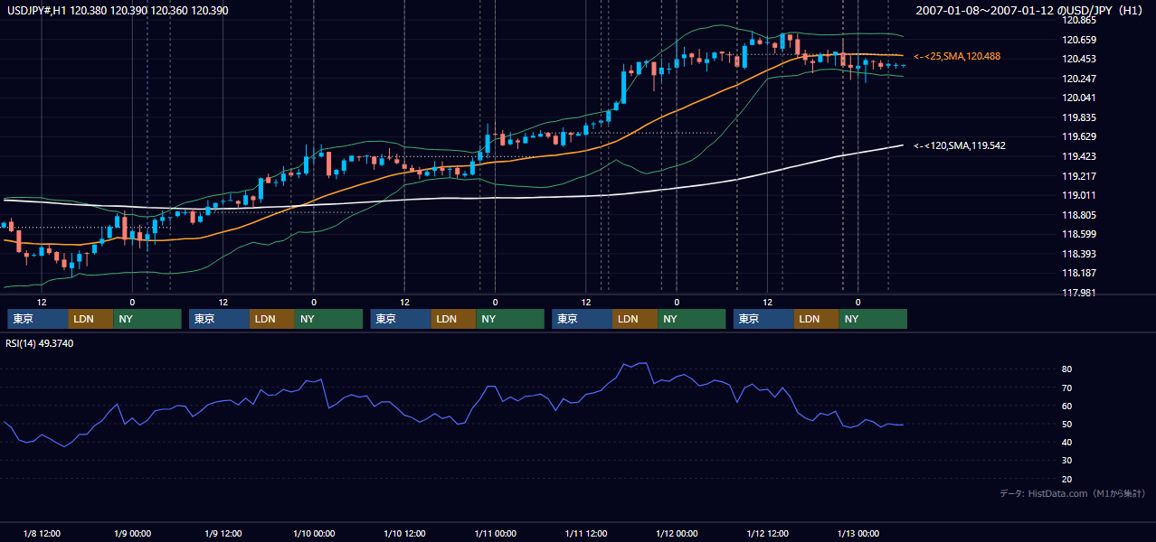Click the LDN session block for January 10
Image resolution: width=1156 pixels, height=542 pixels.
(453, 319)
